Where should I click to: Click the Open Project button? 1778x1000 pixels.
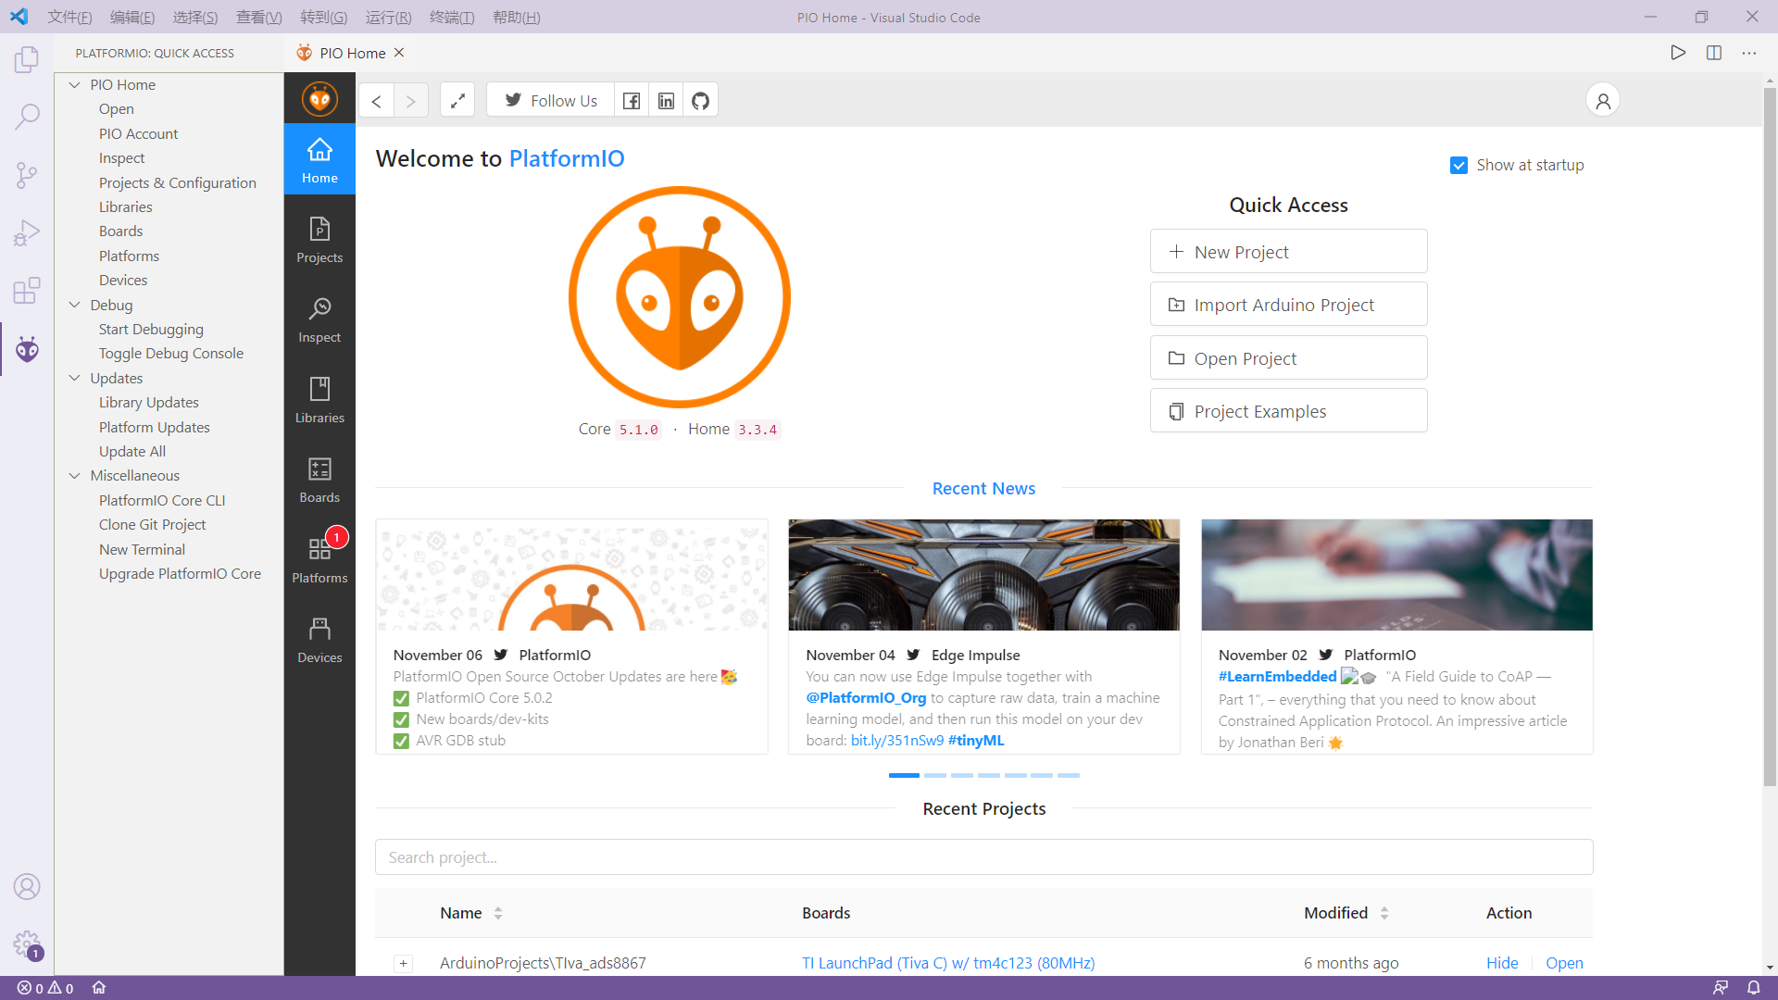click(x=1288, y=358)
